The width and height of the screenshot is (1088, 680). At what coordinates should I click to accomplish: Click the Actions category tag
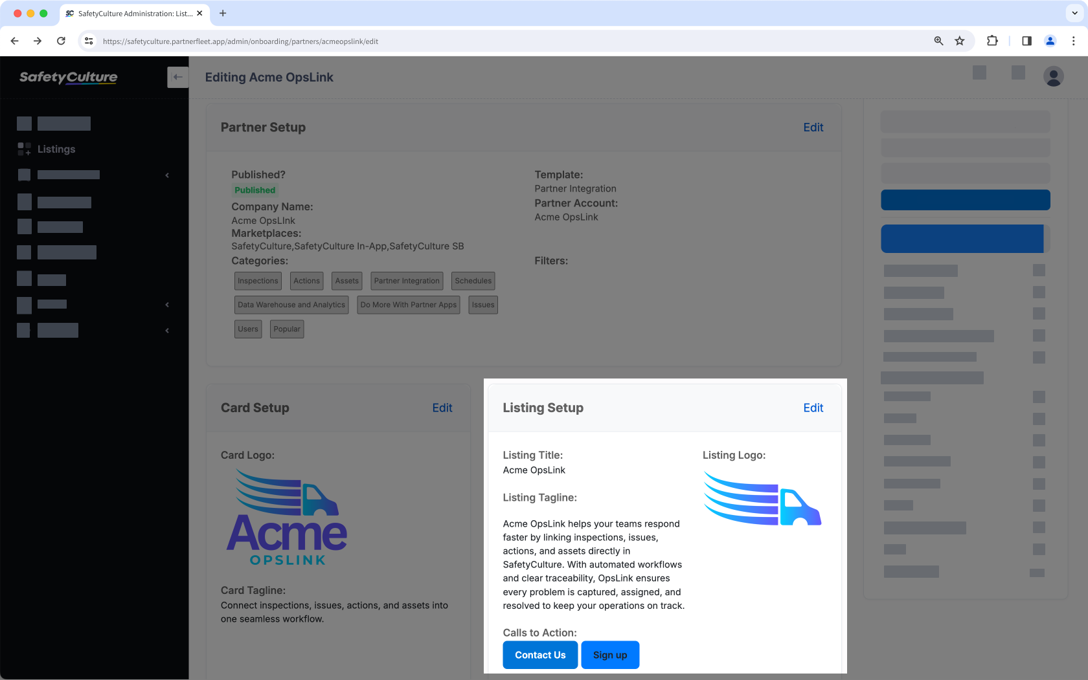tap(306, 281)
